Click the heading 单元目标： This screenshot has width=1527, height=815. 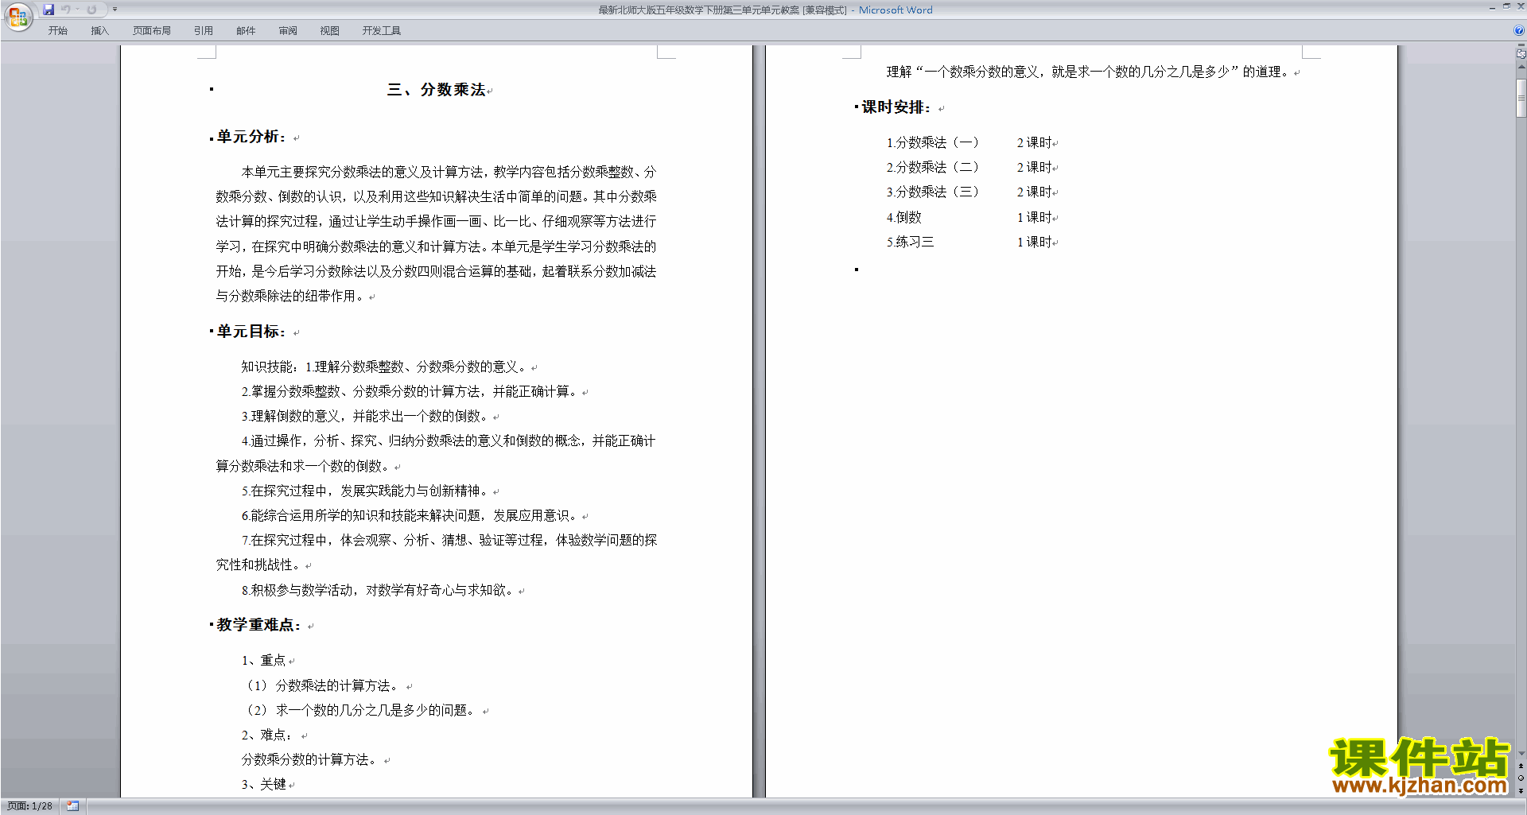(251, 332)
